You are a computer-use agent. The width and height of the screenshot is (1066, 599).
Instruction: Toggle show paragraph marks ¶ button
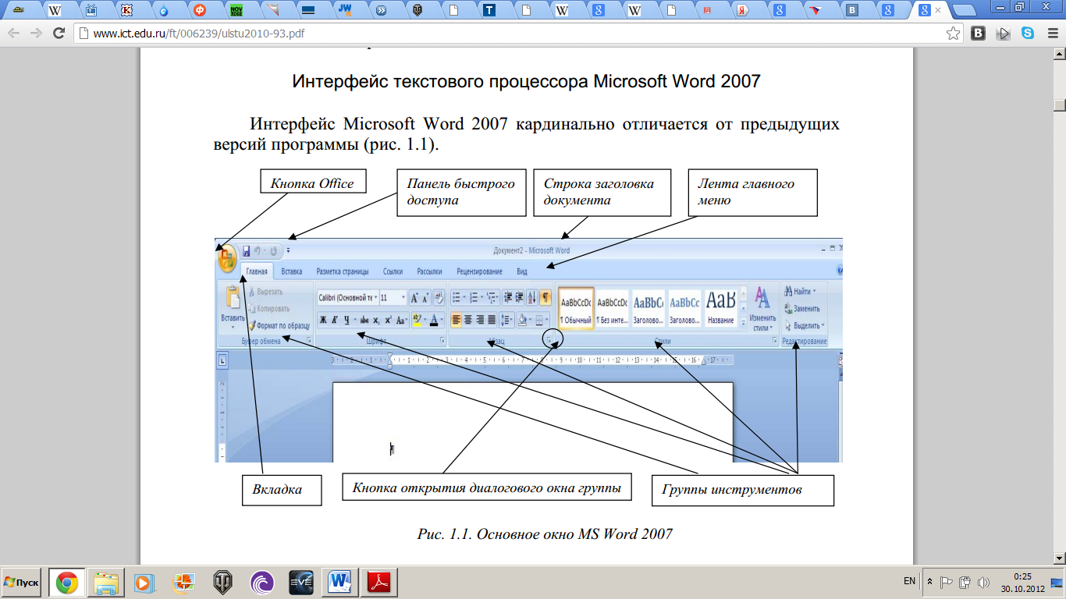click(545, 297)
